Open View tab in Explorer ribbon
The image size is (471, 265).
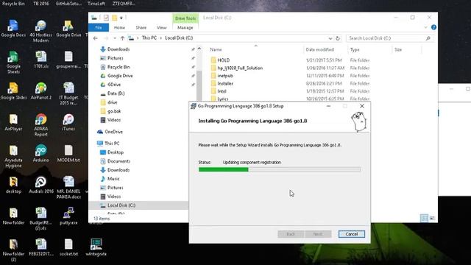click(x=162, y=28)
